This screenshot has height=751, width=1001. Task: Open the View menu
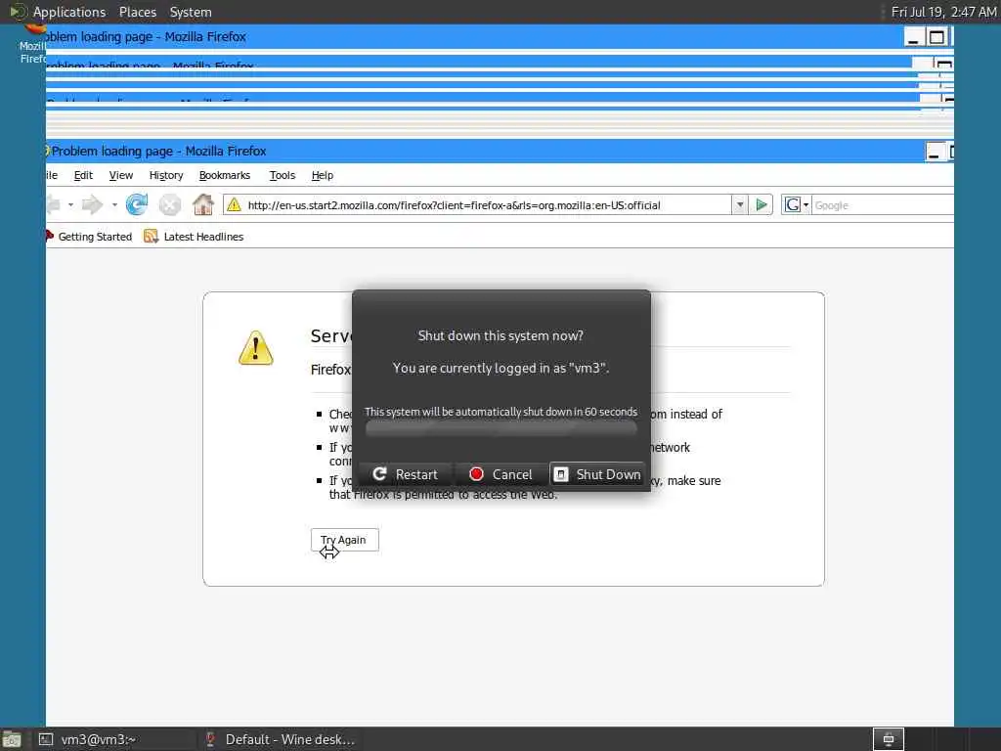pyautogui.click(x=120, y=175)
